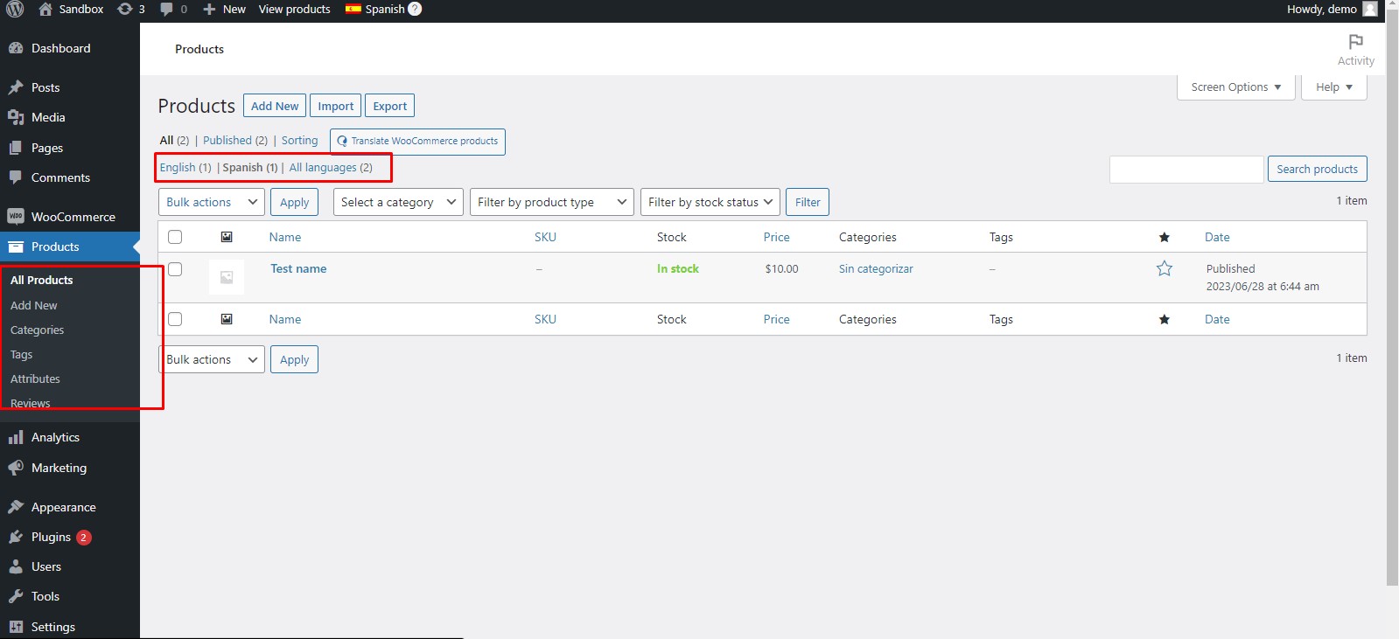Click the demo user avatar
Screen dimensions: 1399x639
tap(1370, 9)
